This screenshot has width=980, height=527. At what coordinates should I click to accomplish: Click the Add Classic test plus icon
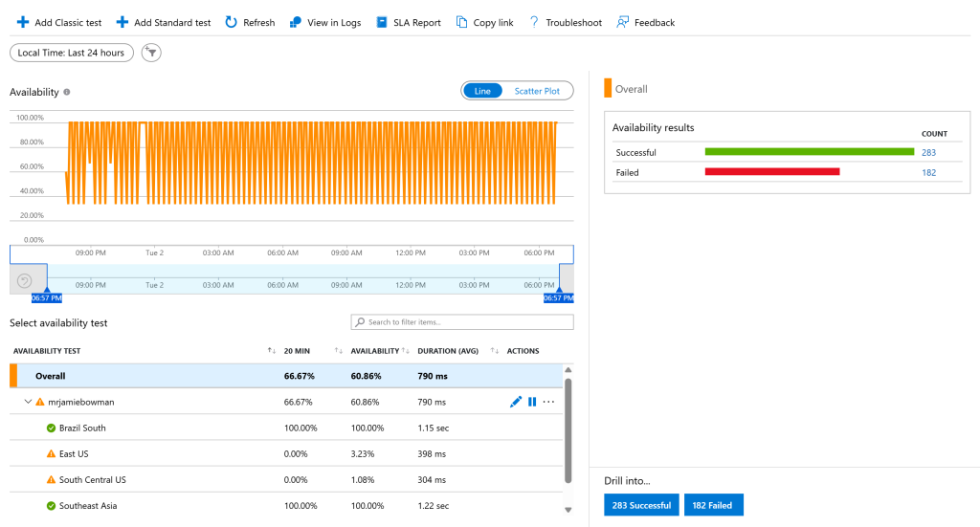(23, 23)
